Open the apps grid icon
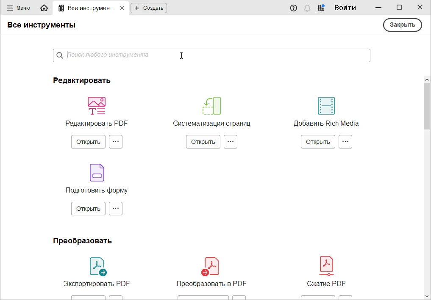 pos(321,8)
